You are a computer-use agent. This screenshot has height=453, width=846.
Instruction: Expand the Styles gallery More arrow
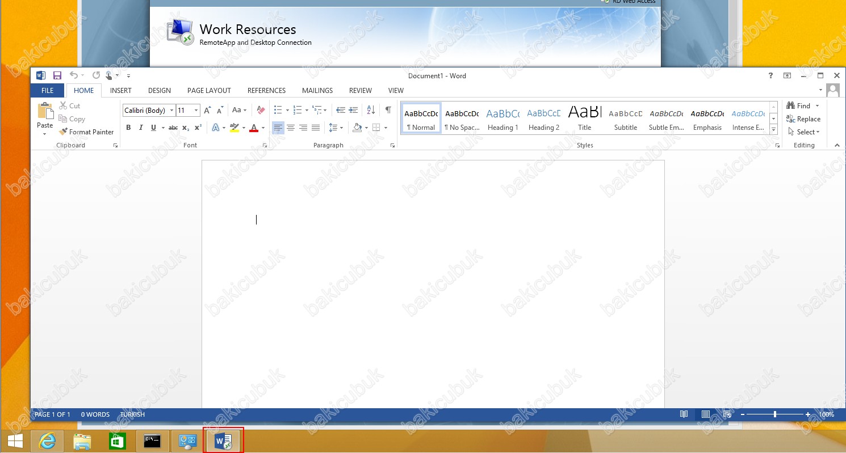pos(773,130)
